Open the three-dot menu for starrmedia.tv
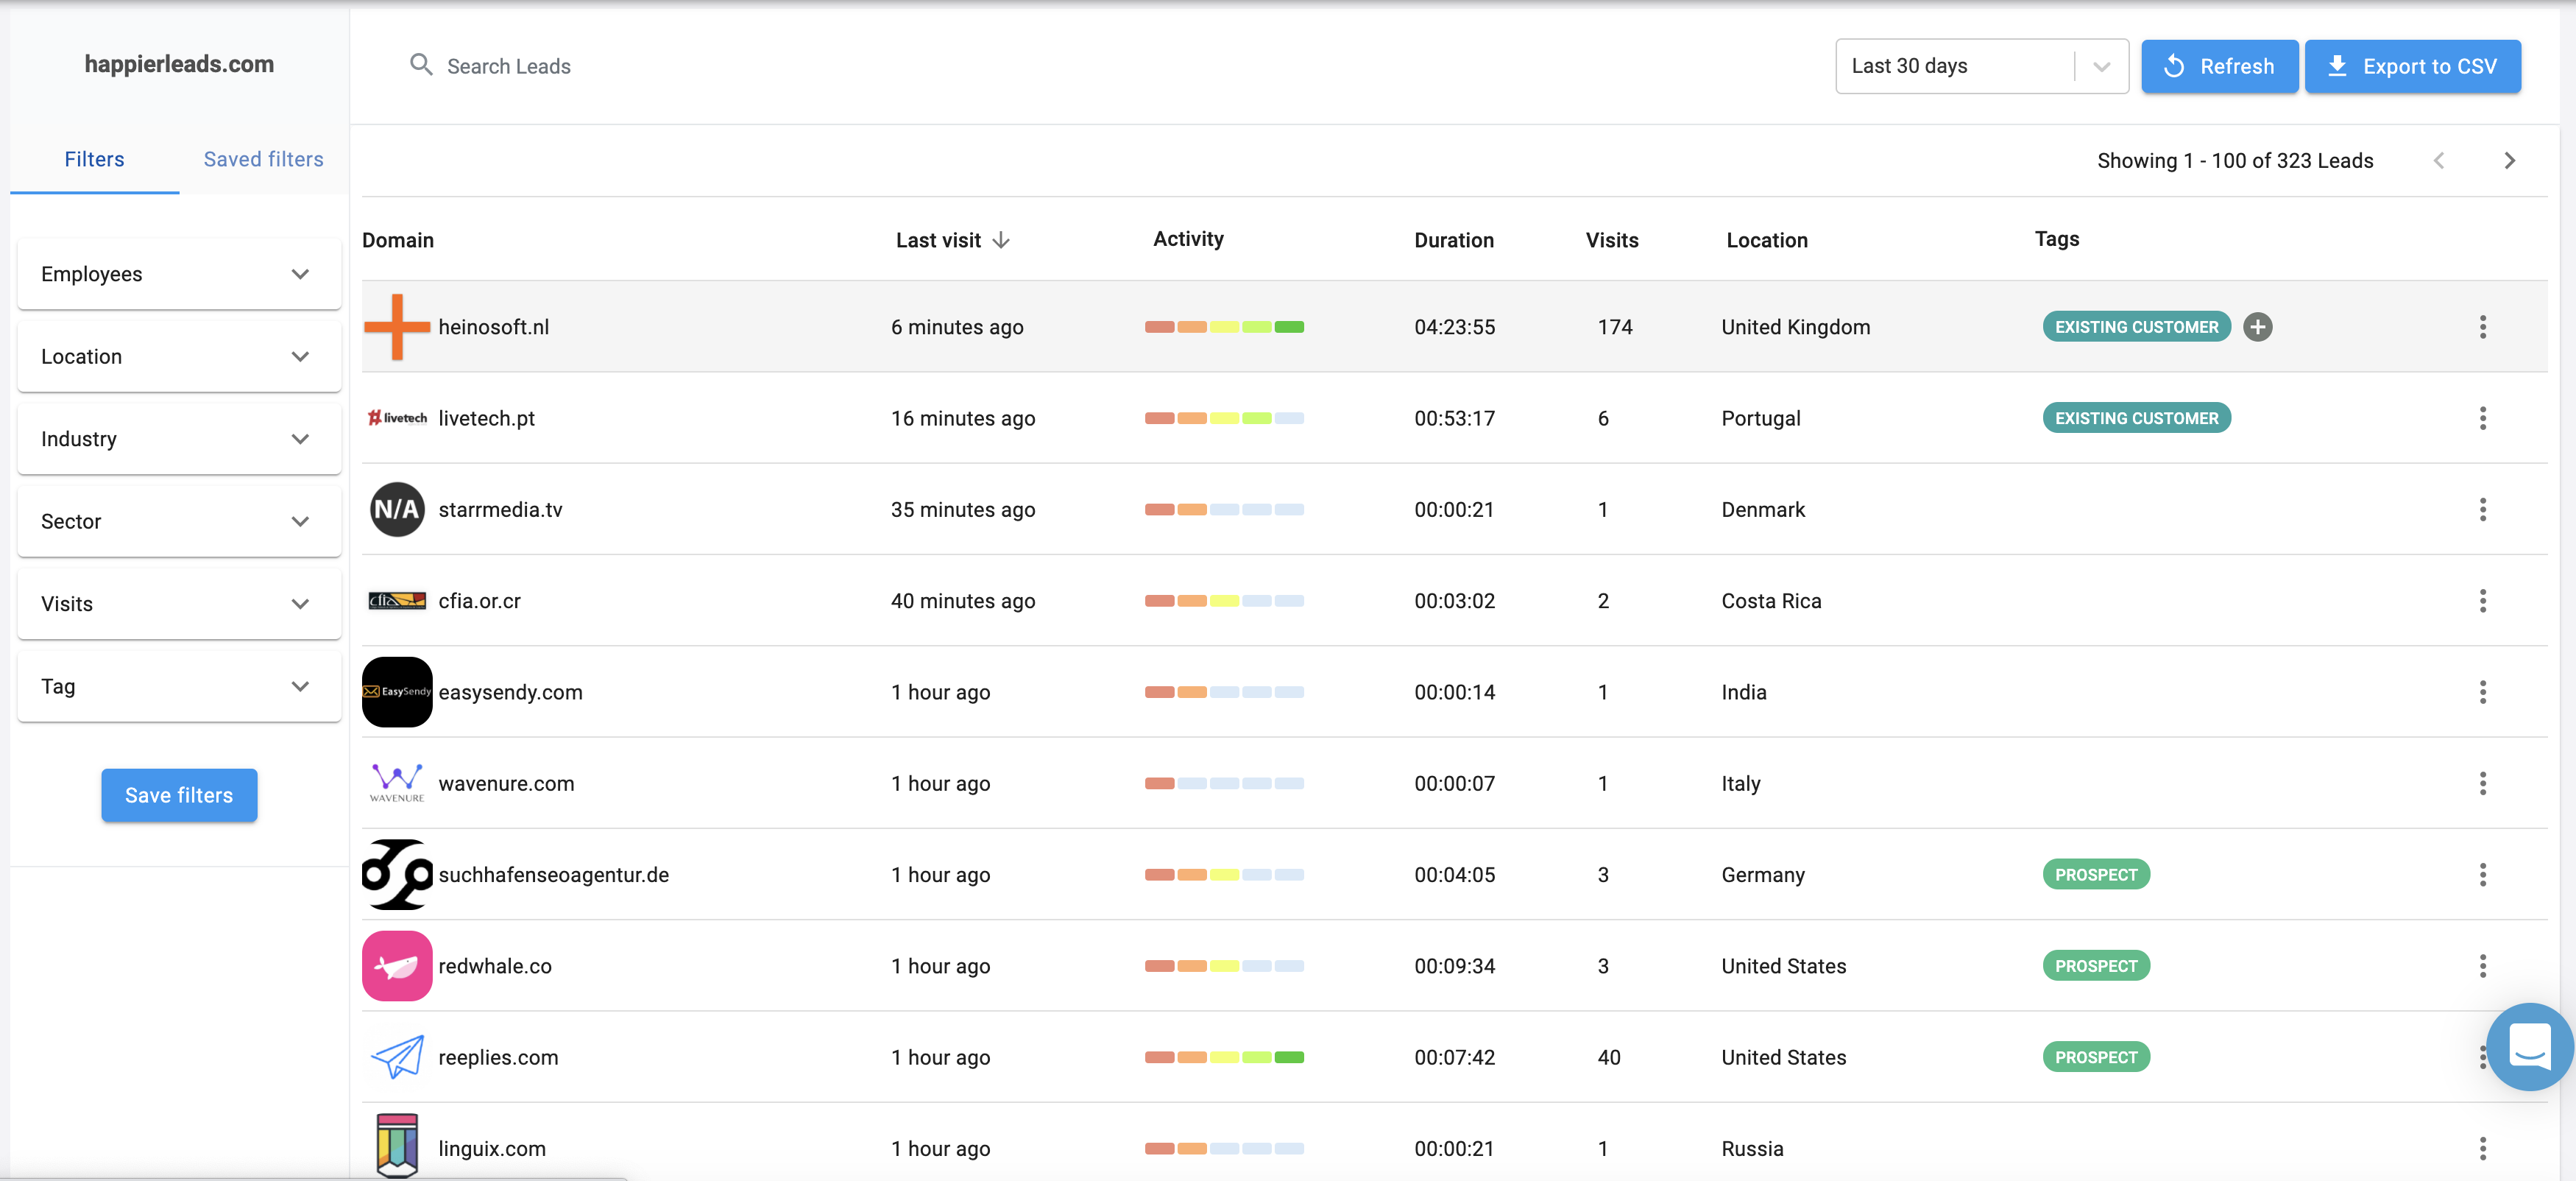This screenshot has height=1181, width=2576. [x=2483, y=510]
